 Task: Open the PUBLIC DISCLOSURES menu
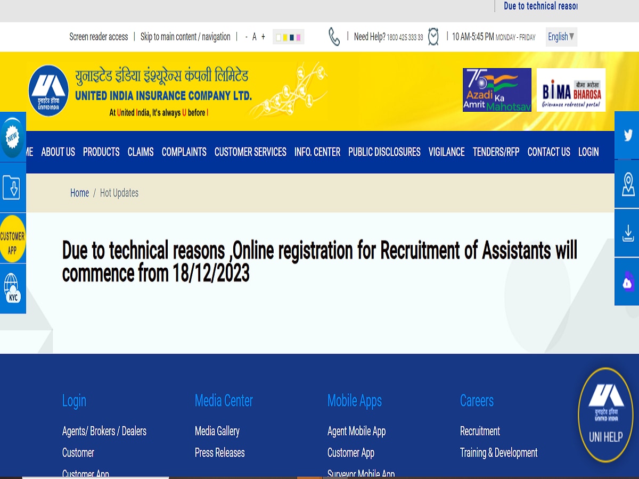point(384,152)
